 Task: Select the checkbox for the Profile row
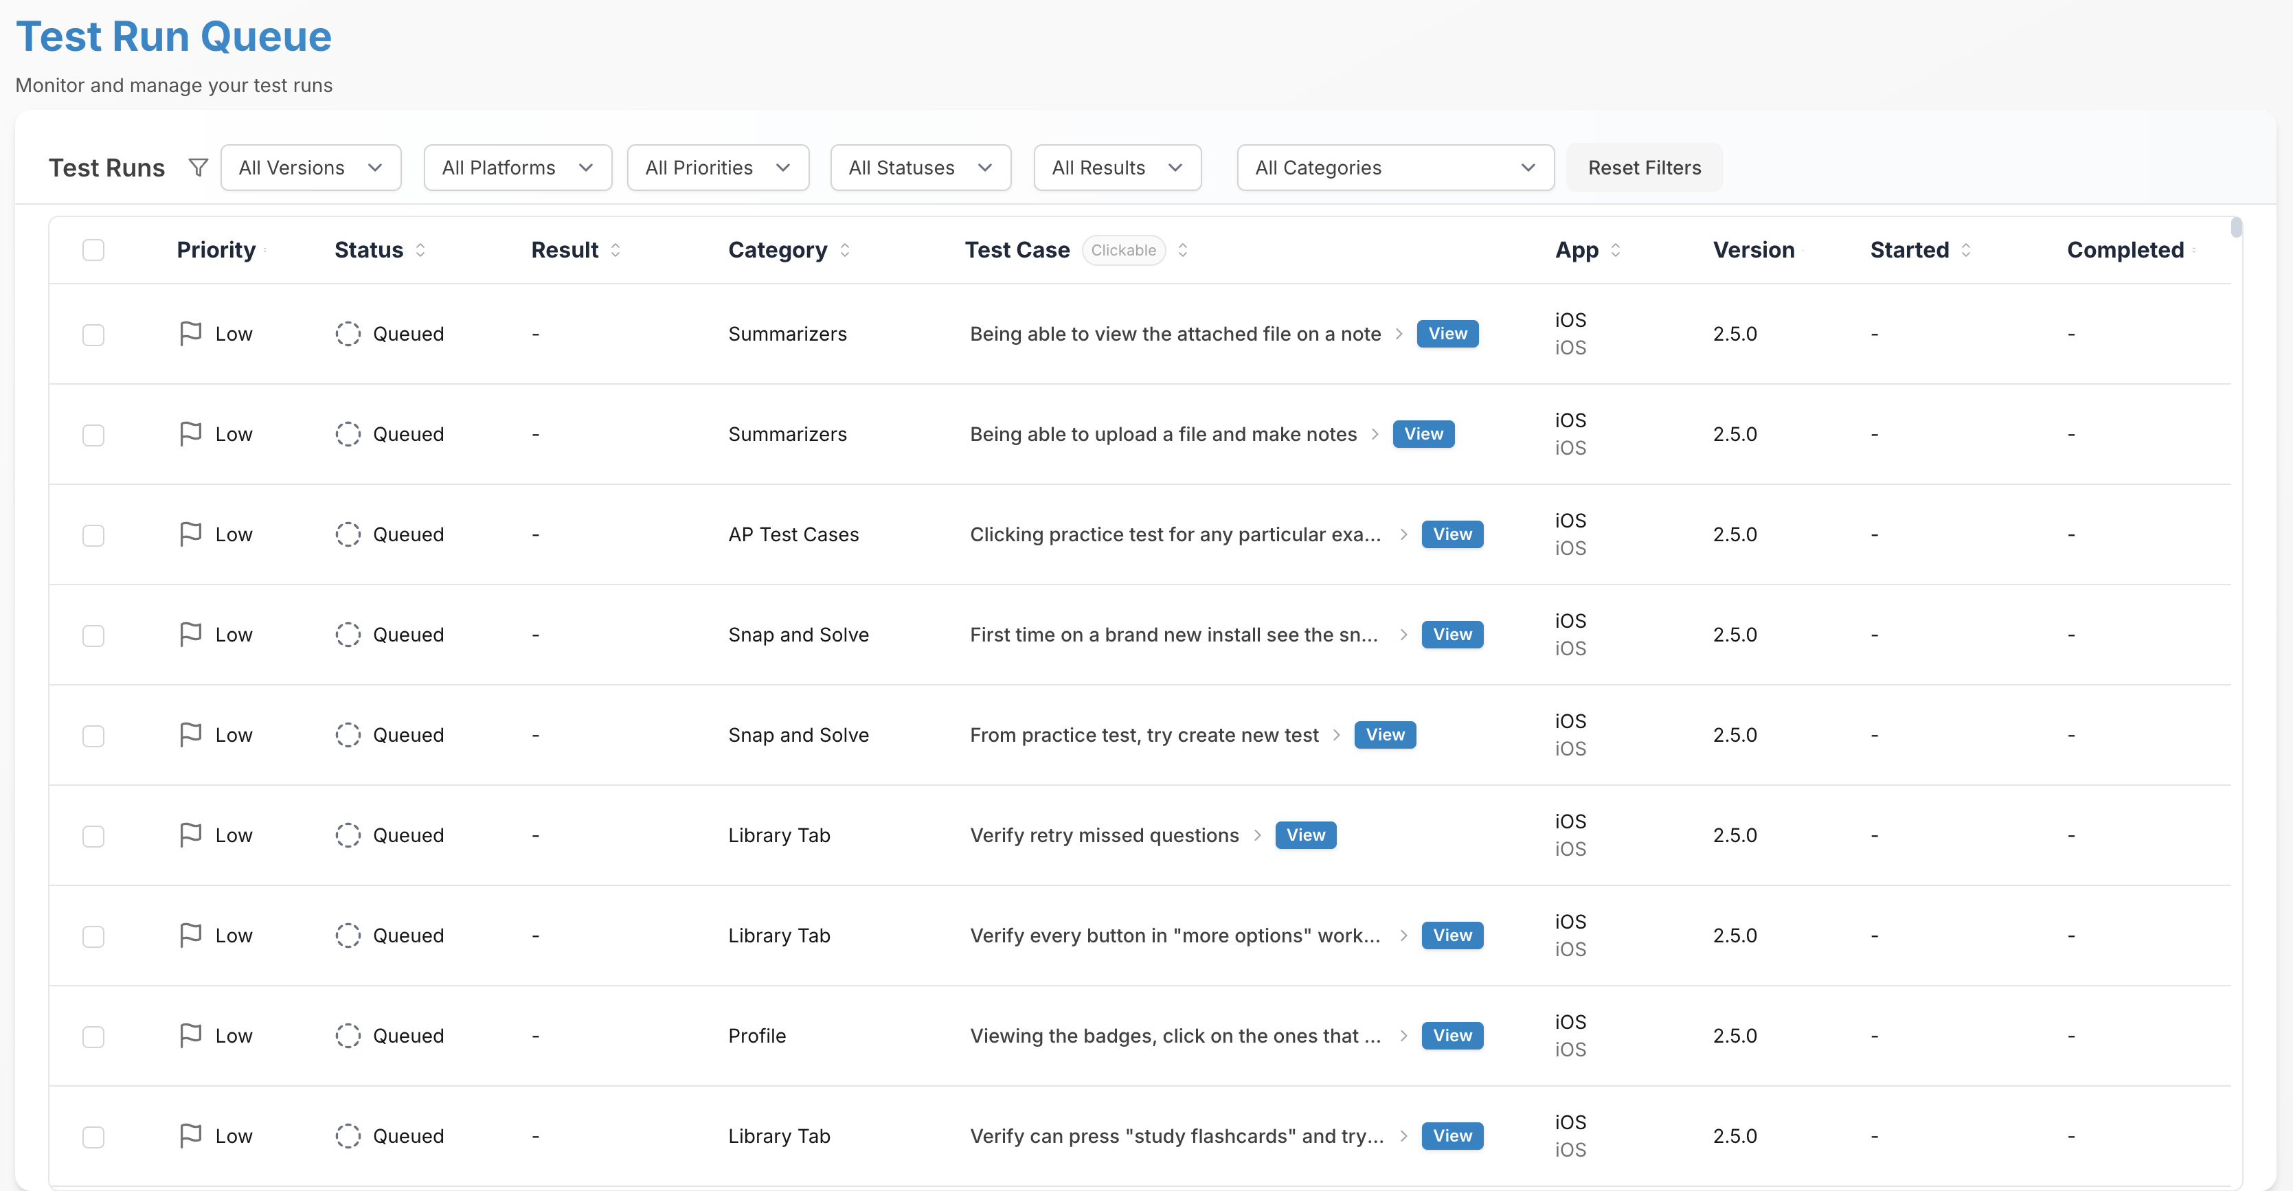(93, 1036)
